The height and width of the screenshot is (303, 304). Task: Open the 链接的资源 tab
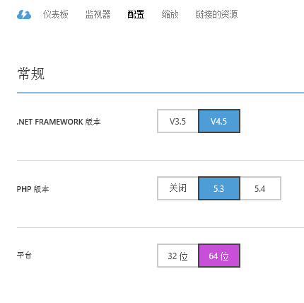pyautogui.click(x=216, y=14)
